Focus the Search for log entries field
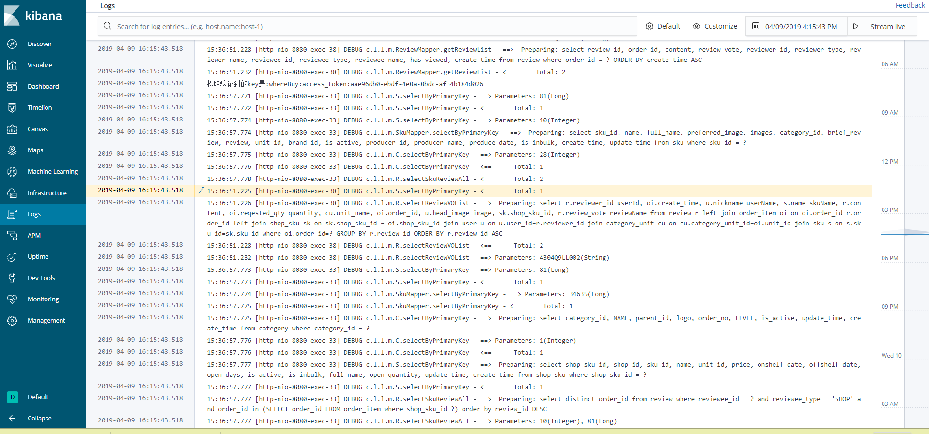 point(368,26)
